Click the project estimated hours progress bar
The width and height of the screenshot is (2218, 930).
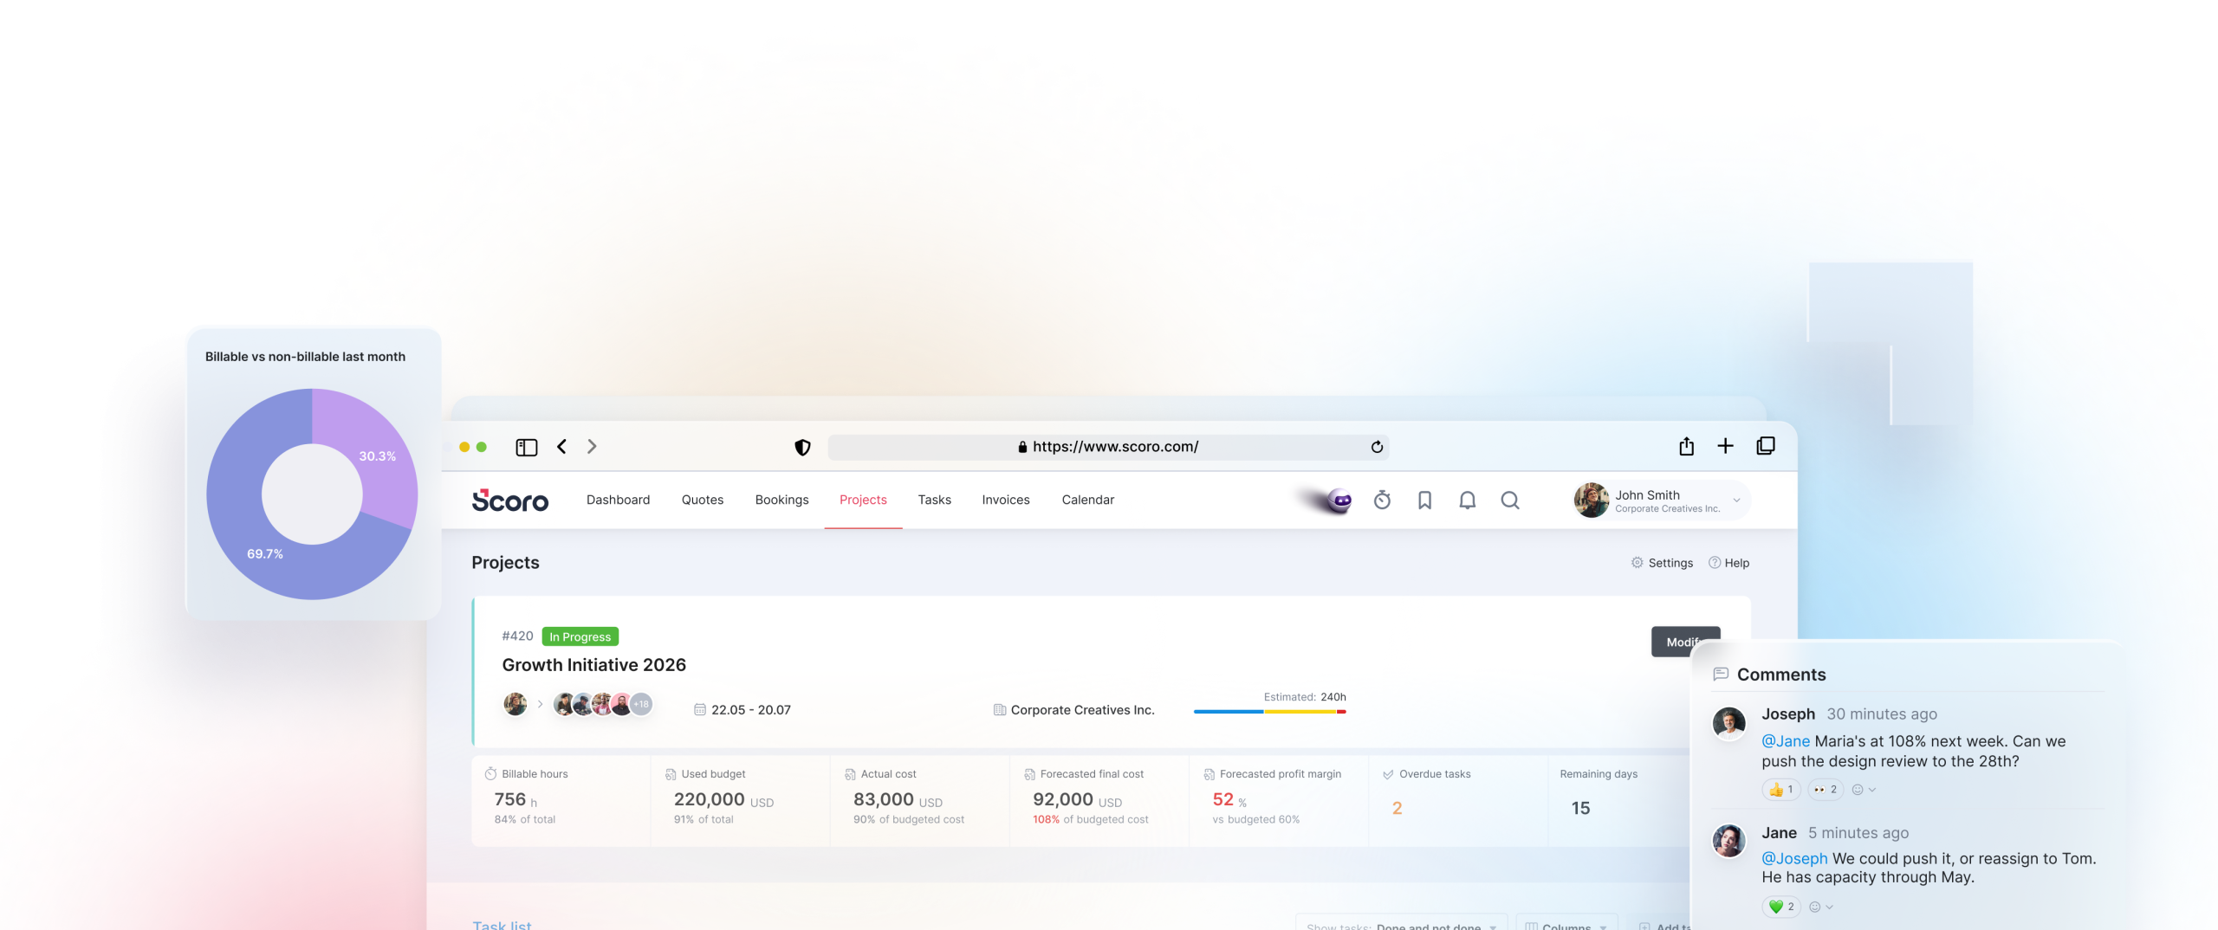pyautogui.click(x=1269, y=710)
